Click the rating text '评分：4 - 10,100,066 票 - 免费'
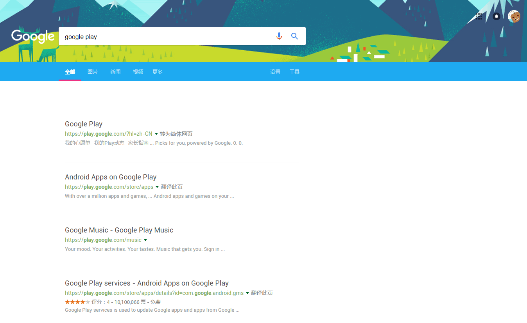This screenshot has width=527, height=323. (x=126, y=302)
